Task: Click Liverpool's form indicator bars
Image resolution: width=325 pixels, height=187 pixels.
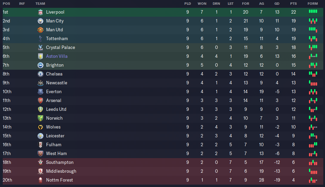Action: click(x=313, y=12)
